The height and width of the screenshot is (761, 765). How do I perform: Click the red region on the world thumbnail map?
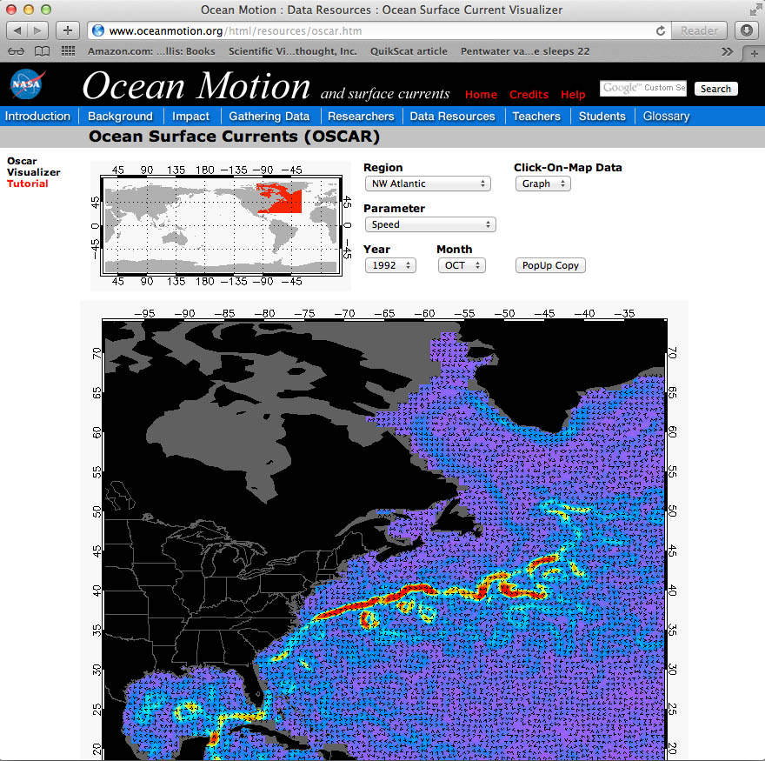click(278, 197)
